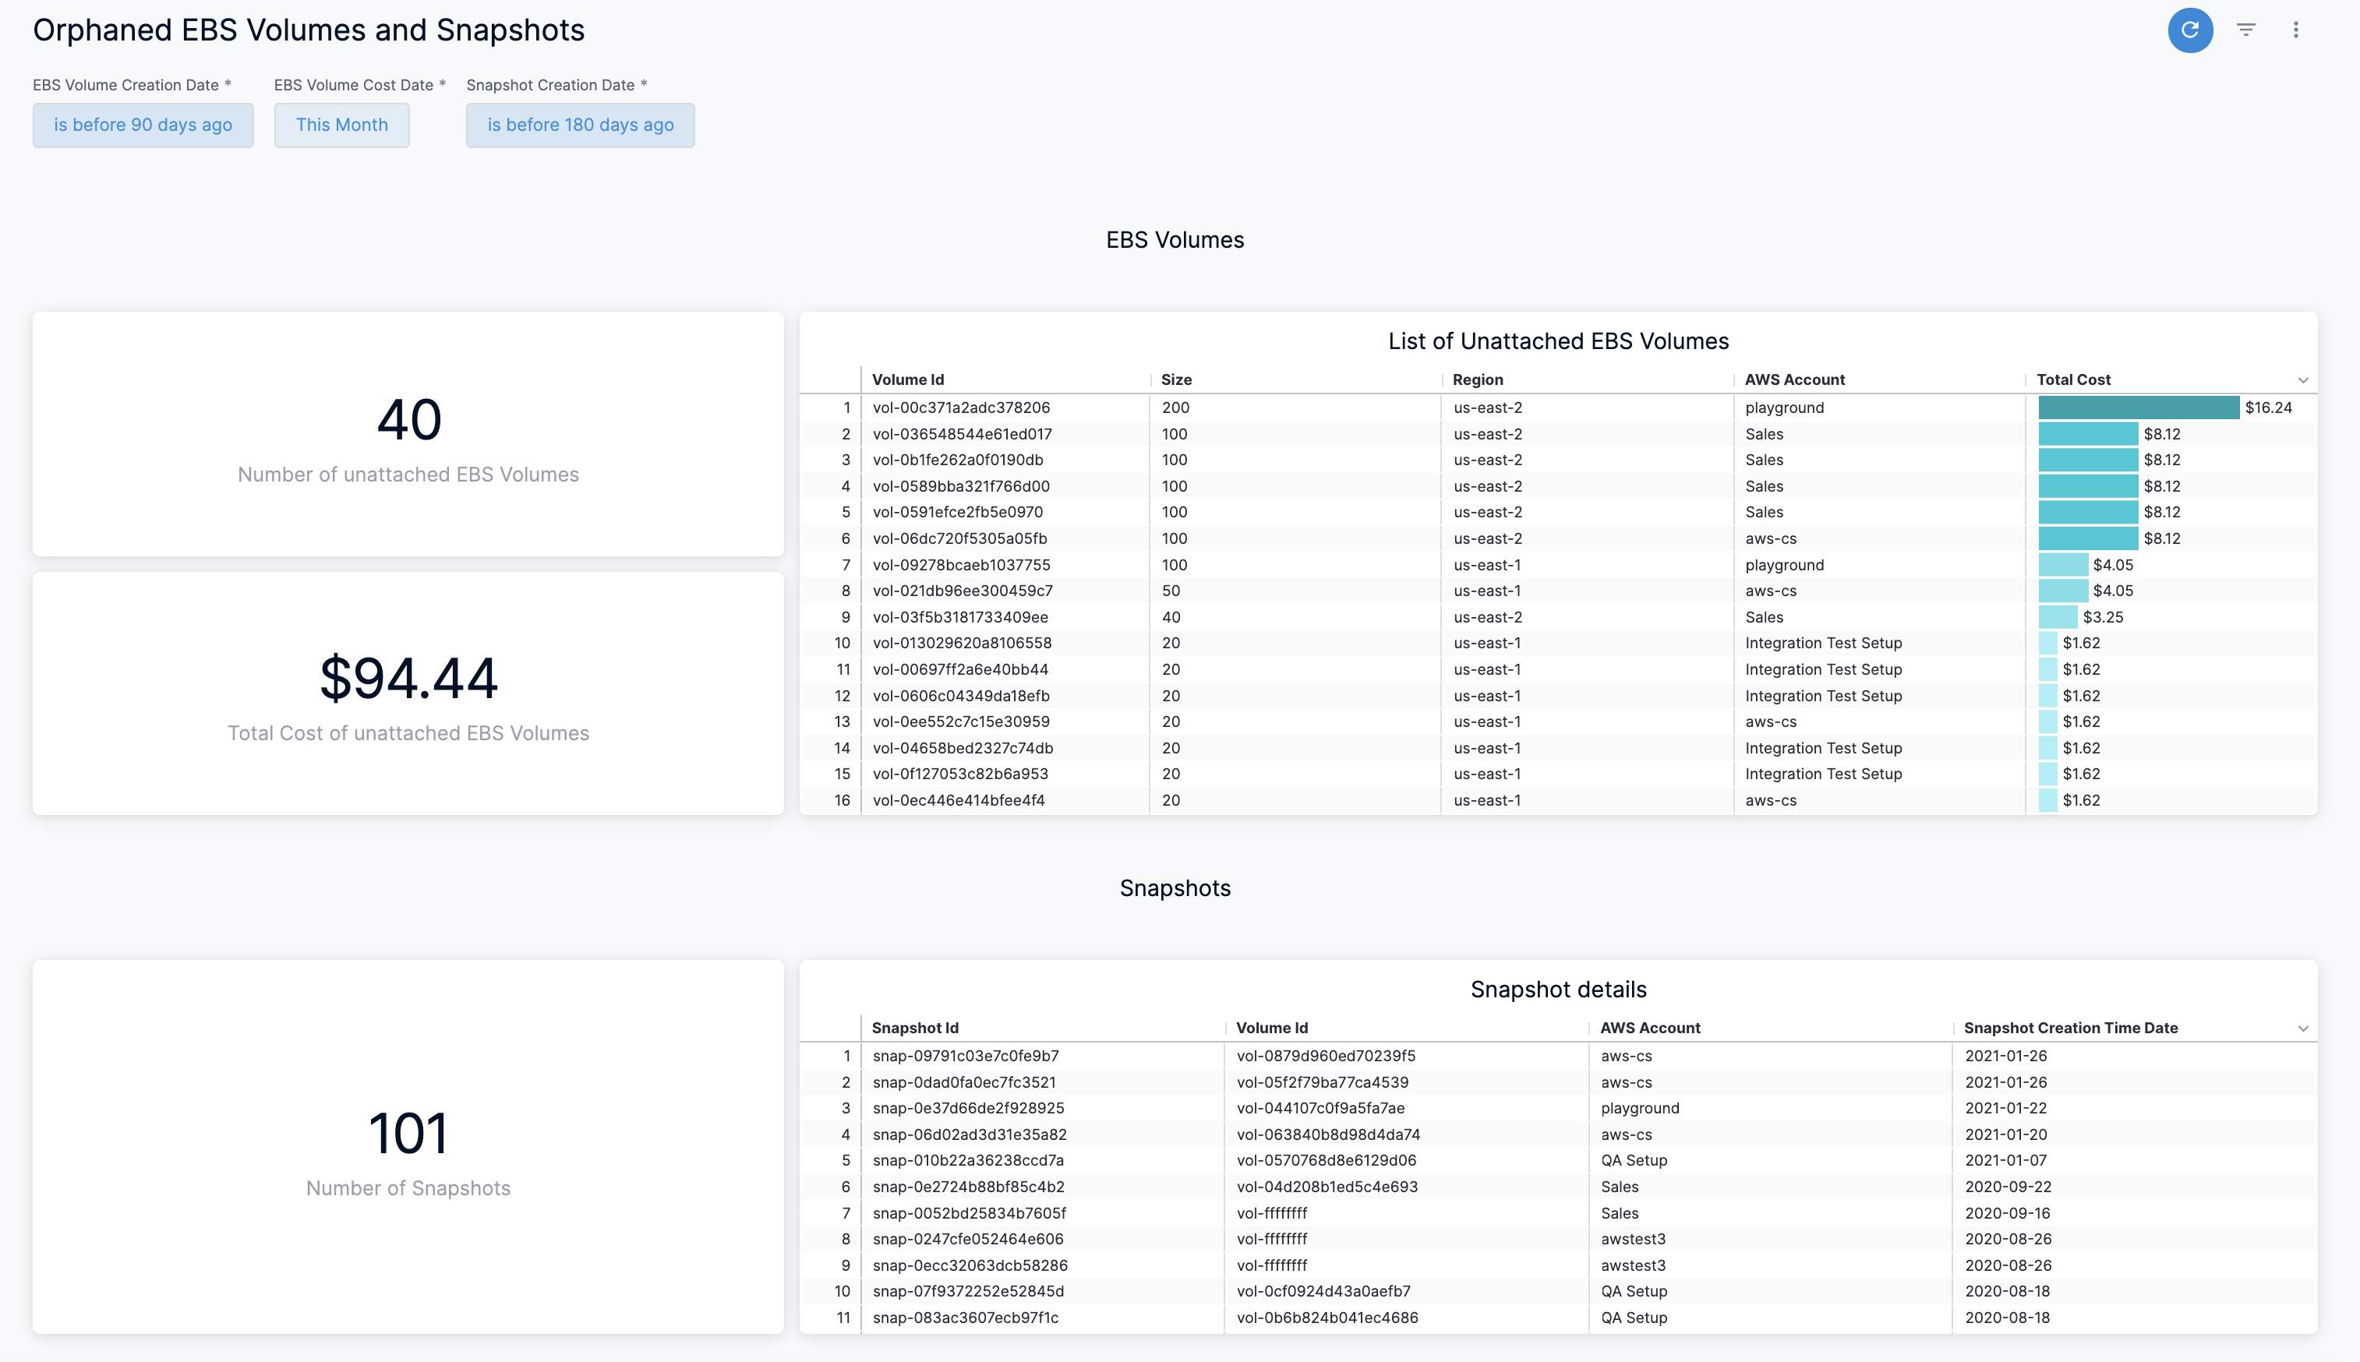Screen dimensions: 2360x1362
Task: Click the $94.44 total cost value
Action: pos(408,678)
